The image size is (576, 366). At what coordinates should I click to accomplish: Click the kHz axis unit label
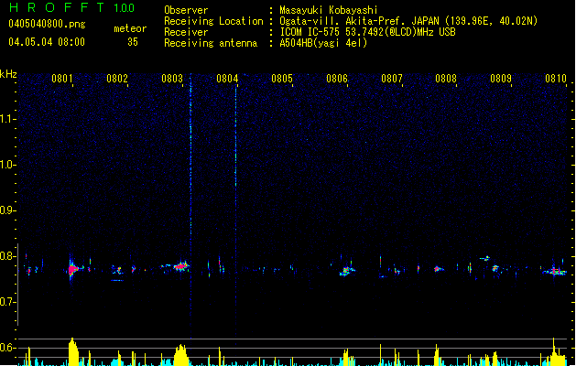tap(8, 74)
